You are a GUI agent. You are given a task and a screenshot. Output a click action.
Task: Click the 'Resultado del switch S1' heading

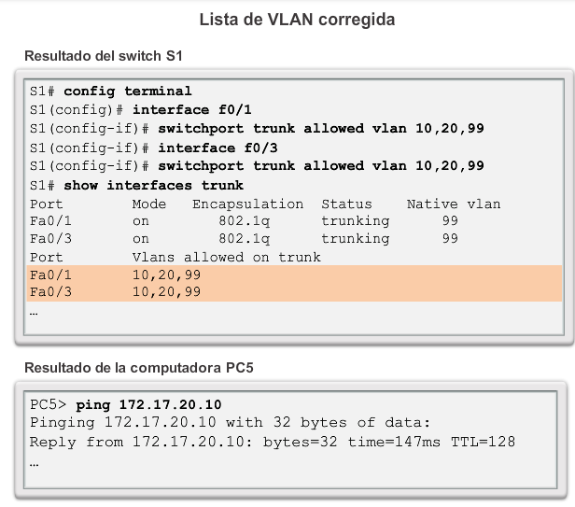104,56
